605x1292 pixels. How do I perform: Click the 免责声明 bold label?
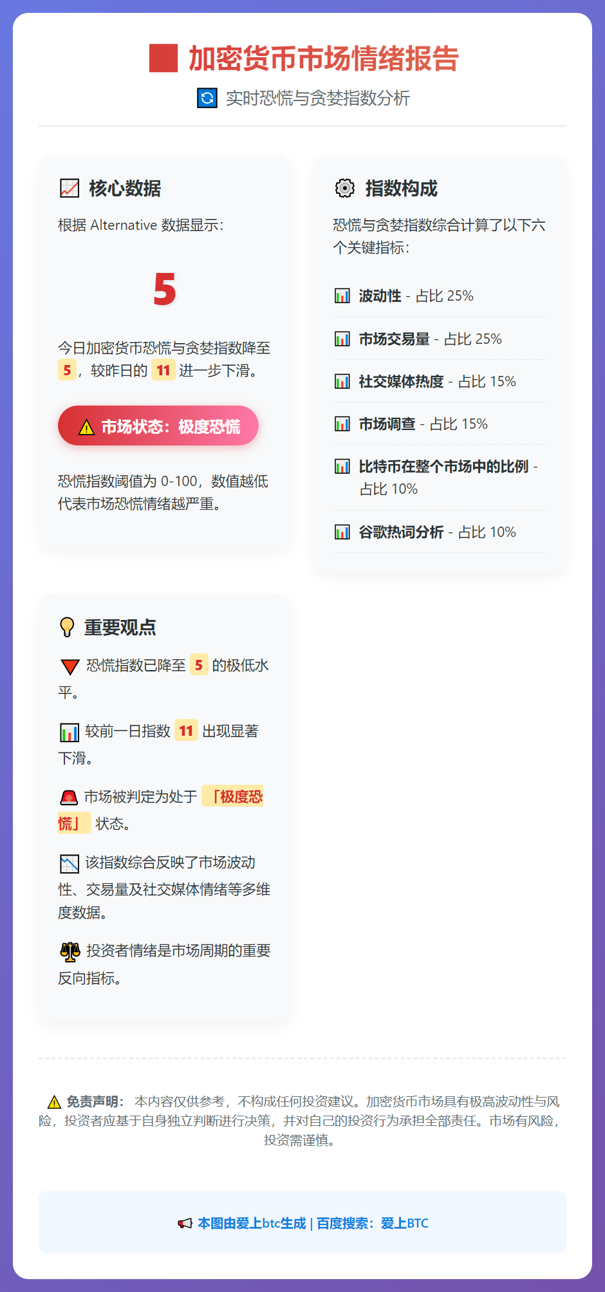[95, 1101]
